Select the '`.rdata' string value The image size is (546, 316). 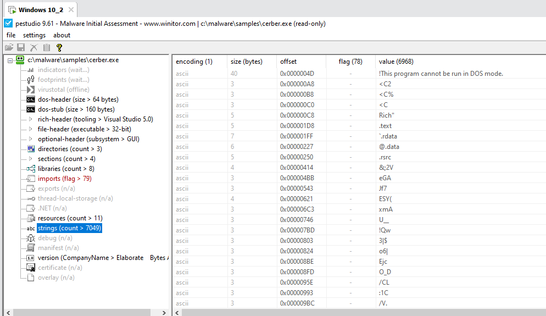coord(388,136)
